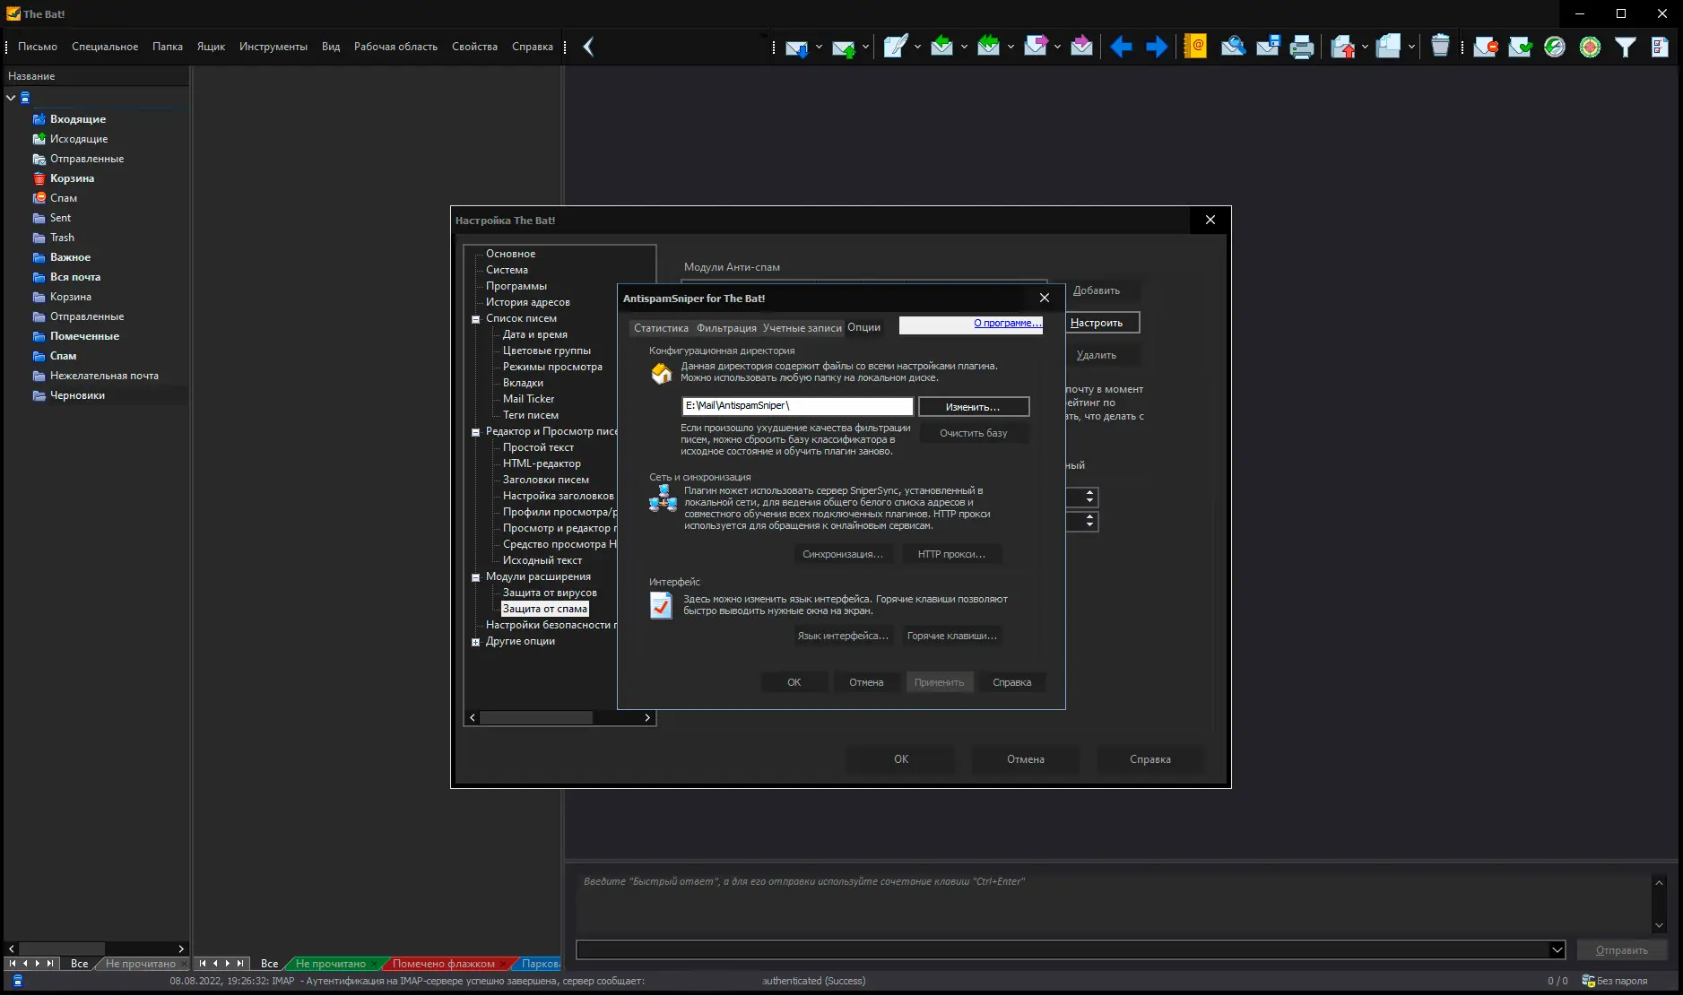Click the Get new mail toolbar icon

pos(796,47)
